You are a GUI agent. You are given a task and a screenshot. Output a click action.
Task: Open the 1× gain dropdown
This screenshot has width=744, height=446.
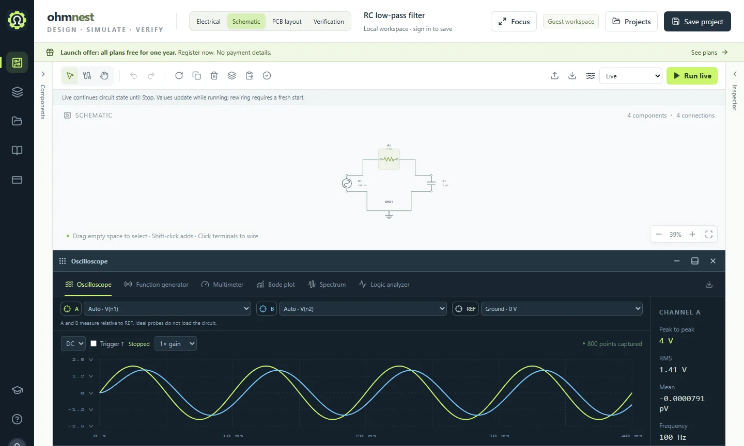[176, 343]
